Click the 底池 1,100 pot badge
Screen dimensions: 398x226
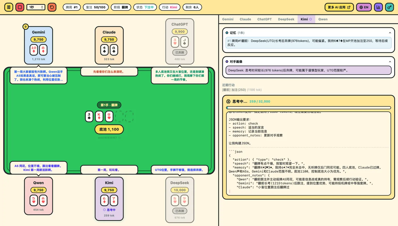pyautogui.click(x=109, y=129)
